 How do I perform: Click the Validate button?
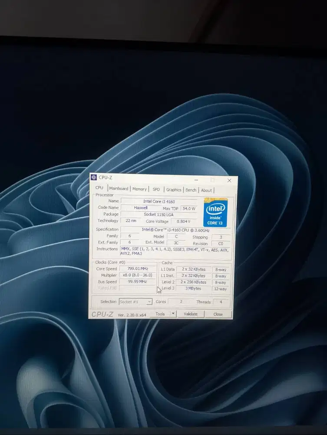click(x=191, y=314)
